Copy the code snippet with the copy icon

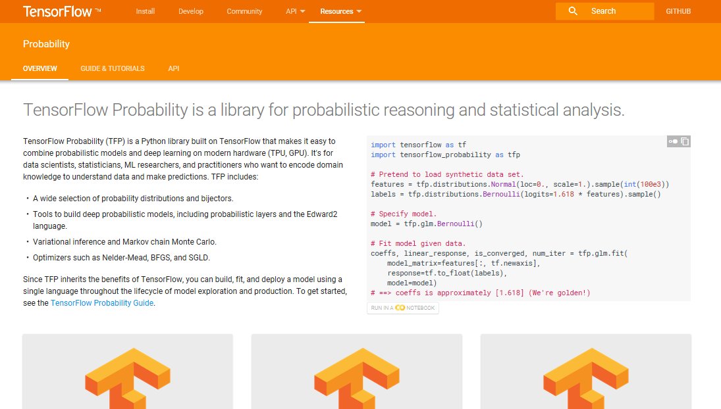pos(684,141)
